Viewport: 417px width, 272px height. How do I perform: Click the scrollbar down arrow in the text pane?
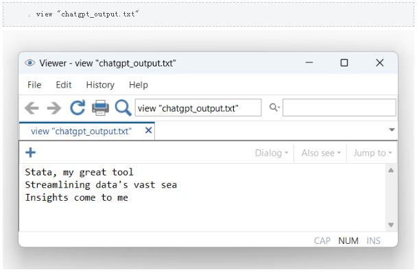point(391,225)
